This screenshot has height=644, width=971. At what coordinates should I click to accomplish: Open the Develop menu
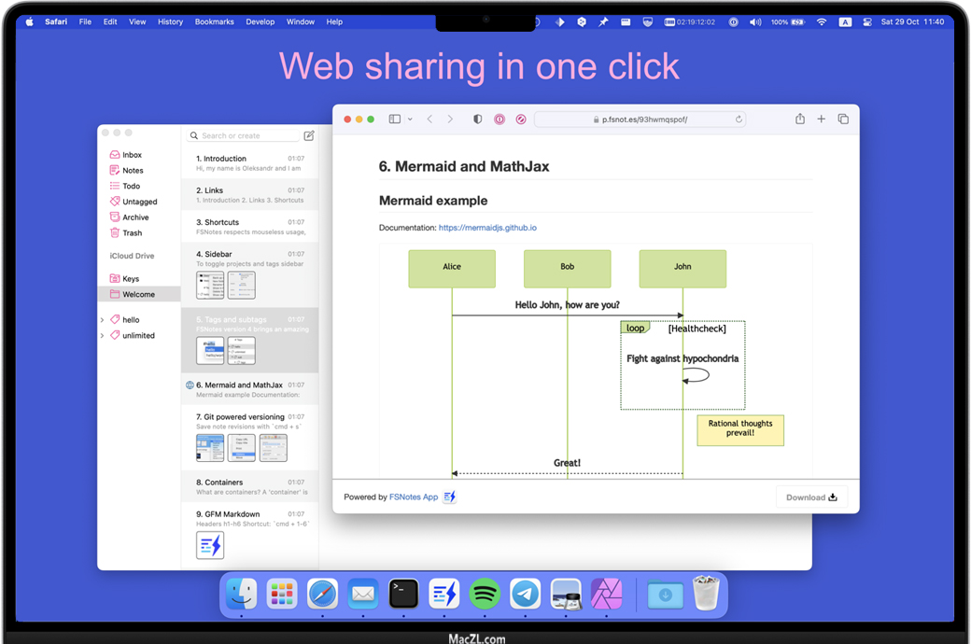point(260,21)
